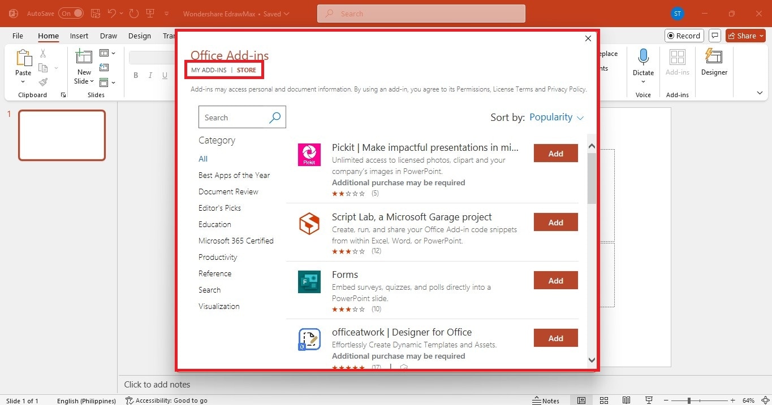Start presentation from beginning icon

click(x=150, y=14)
